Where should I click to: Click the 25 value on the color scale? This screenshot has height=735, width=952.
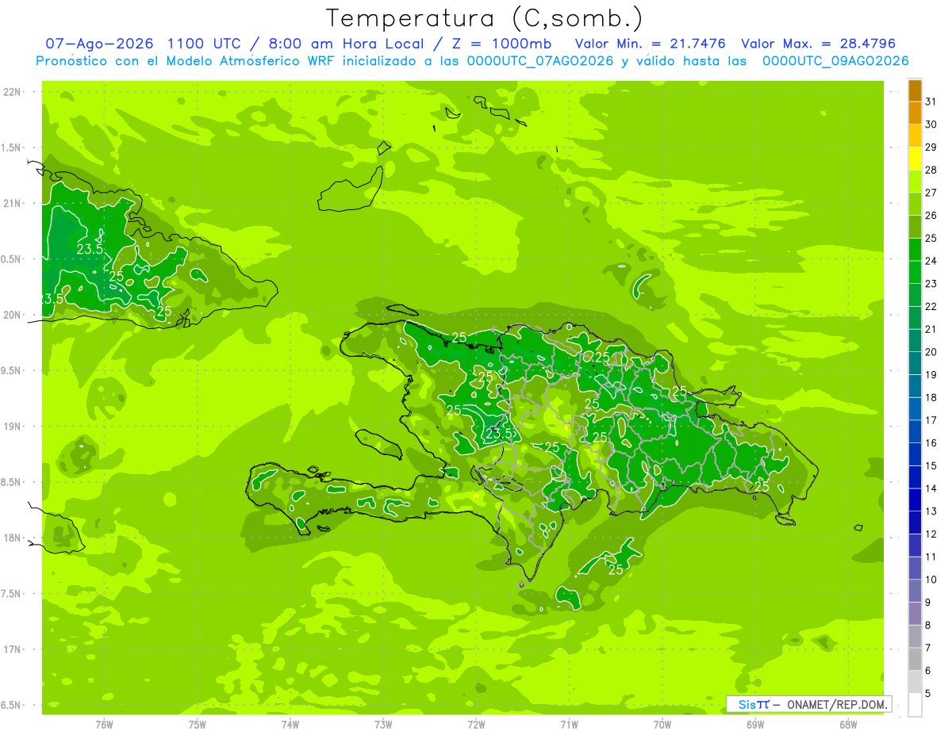click(x=931, y=238)
